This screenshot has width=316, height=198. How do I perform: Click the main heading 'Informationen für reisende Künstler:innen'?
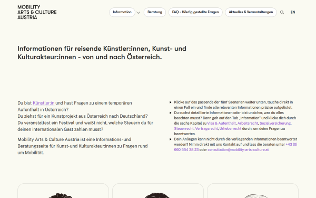[x=102, y=53]
